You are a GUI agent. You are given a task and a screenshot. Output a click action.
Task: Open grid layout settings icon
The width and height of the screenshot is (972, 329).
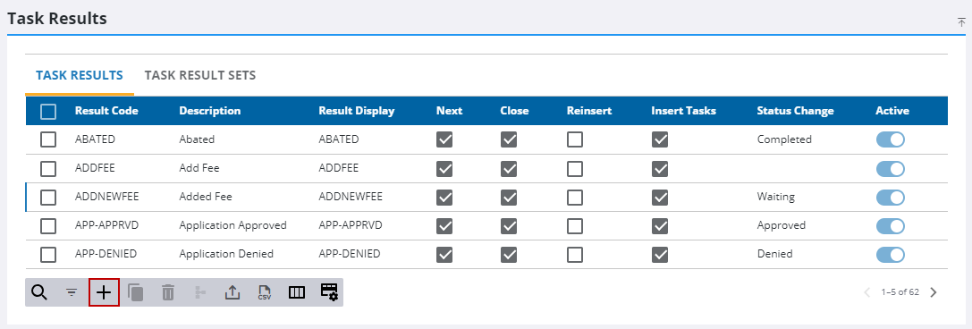click(329, 291)
